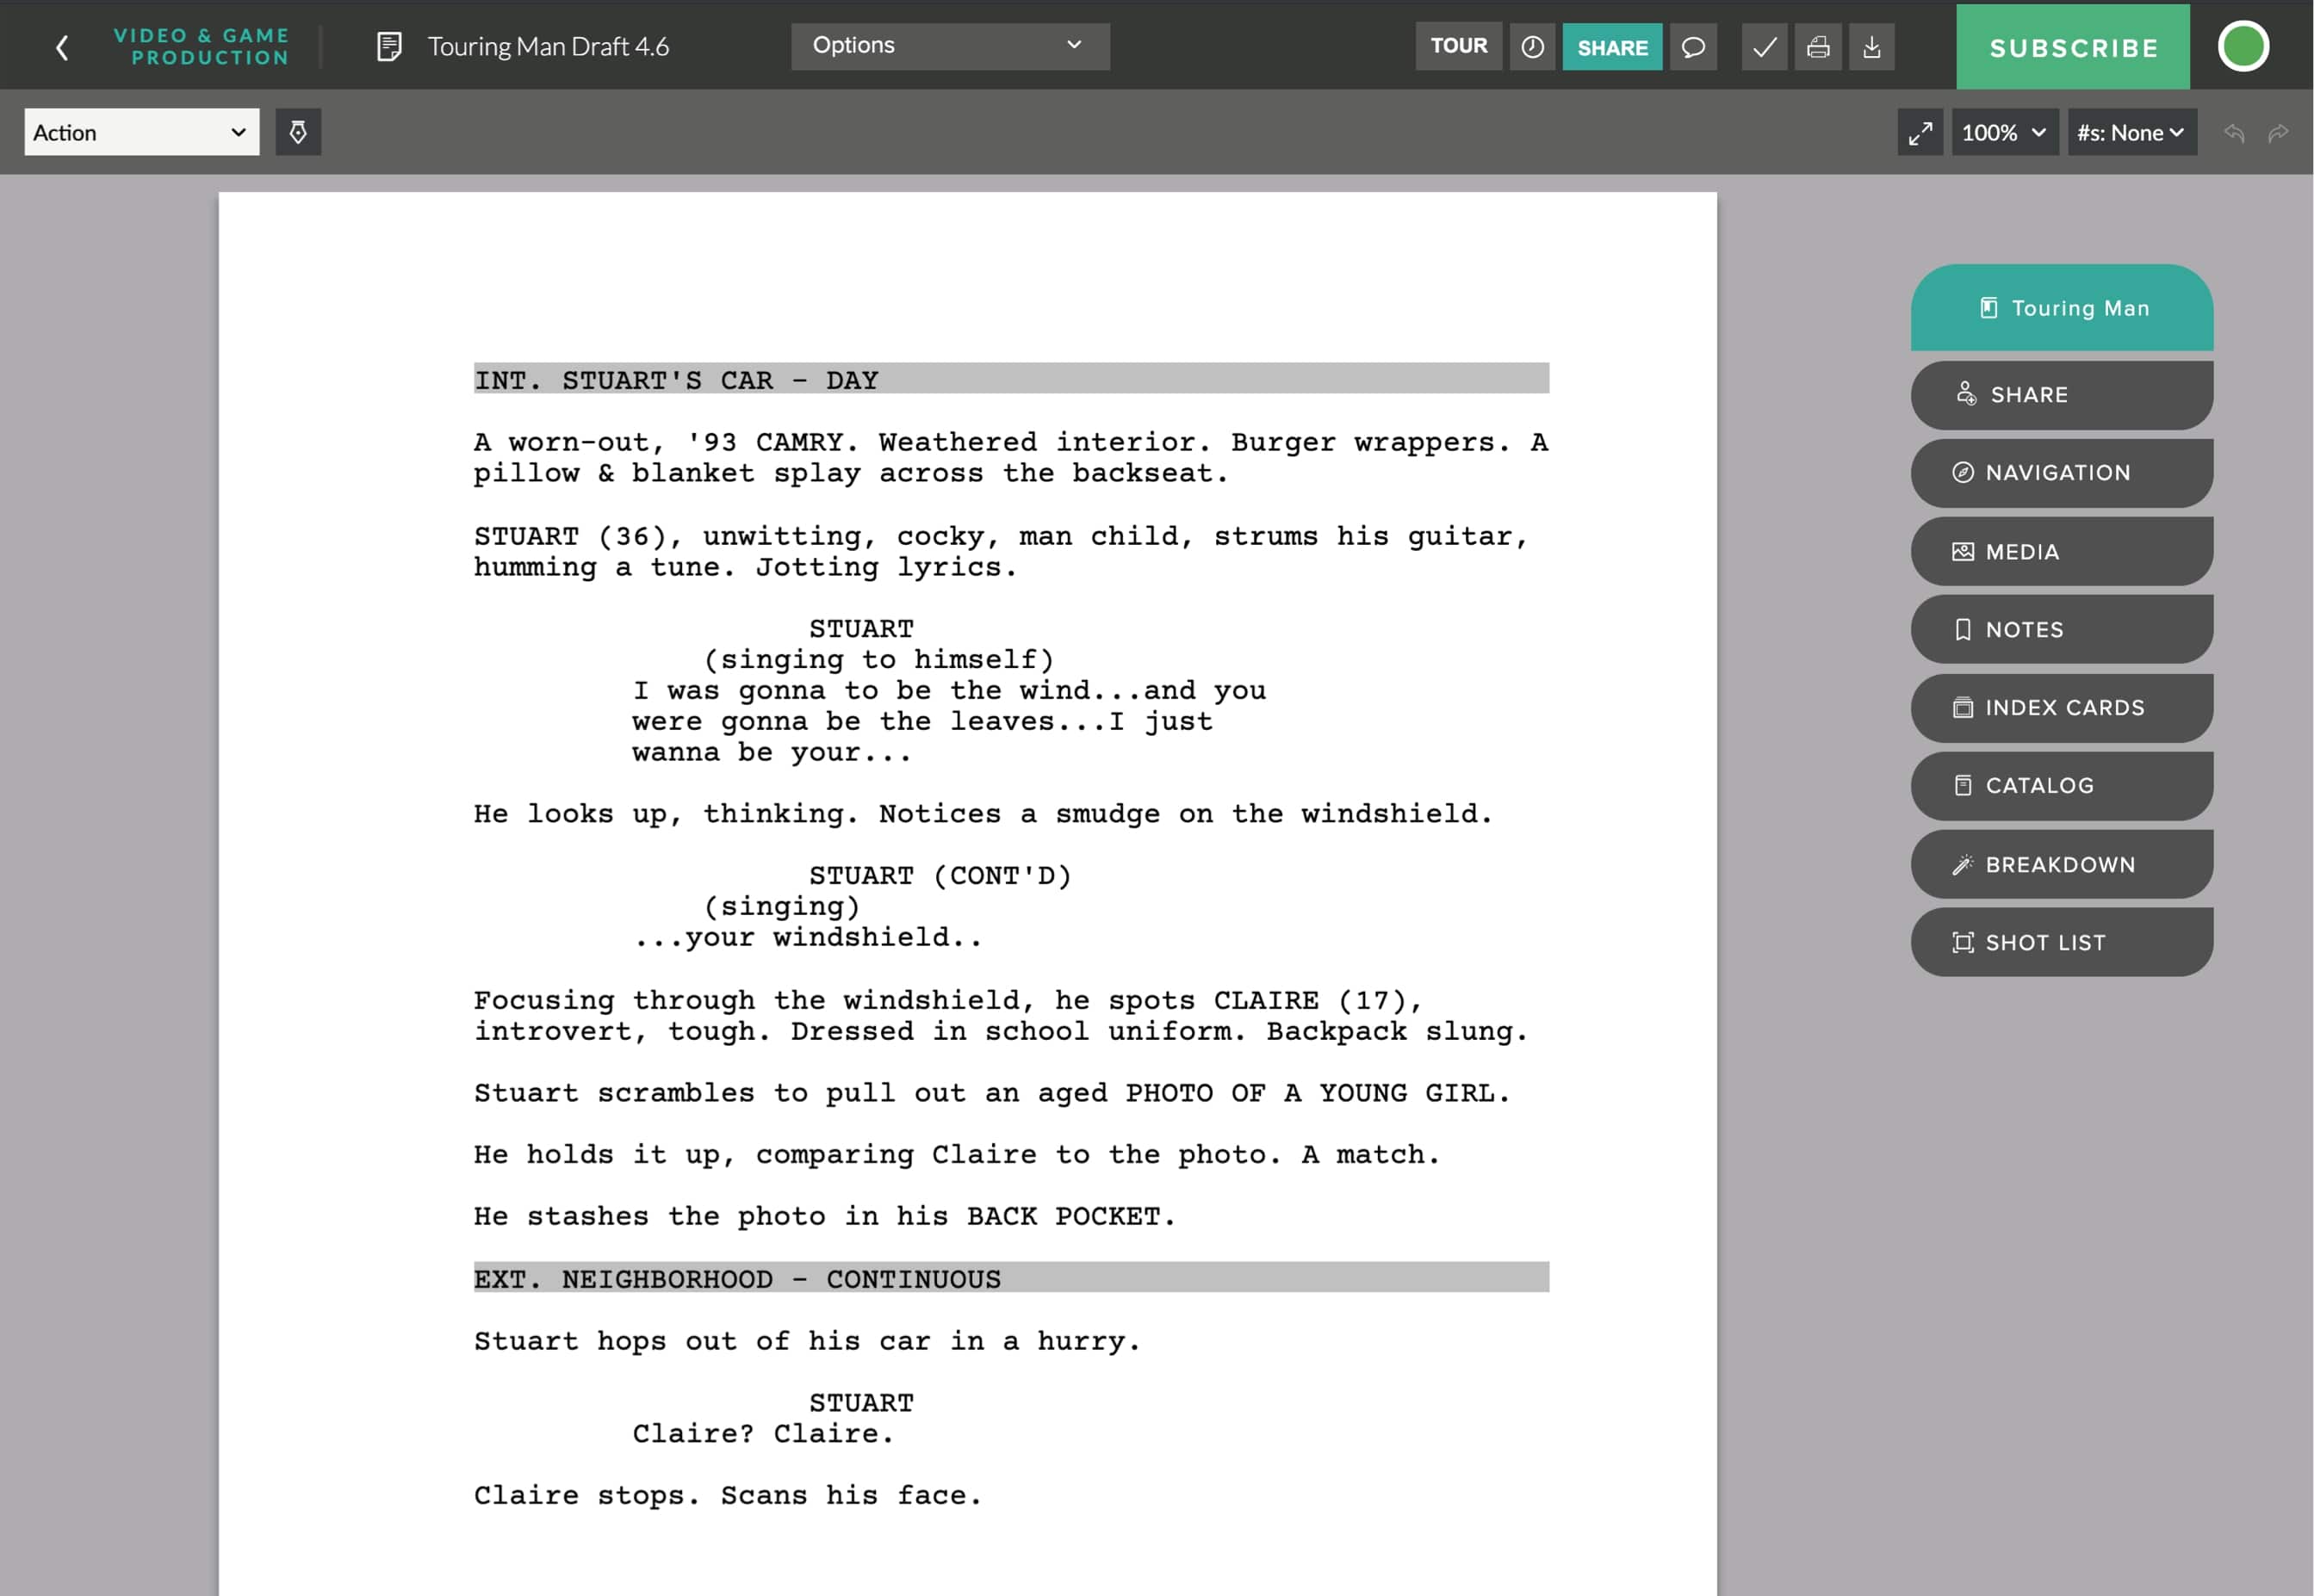Image resolution: width=2314 pixels, height=1596 pixels.
Task: Toggle the print view icon
Action: [x=1820, y=46]
